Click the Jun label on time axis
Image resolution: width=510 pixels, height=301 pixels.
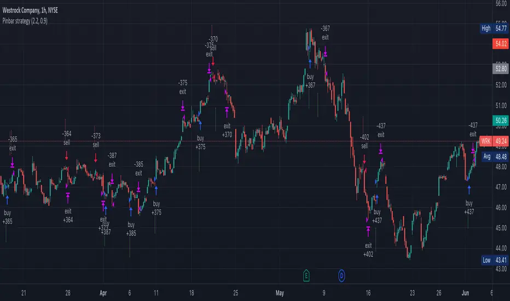click(x=466, y=293)
